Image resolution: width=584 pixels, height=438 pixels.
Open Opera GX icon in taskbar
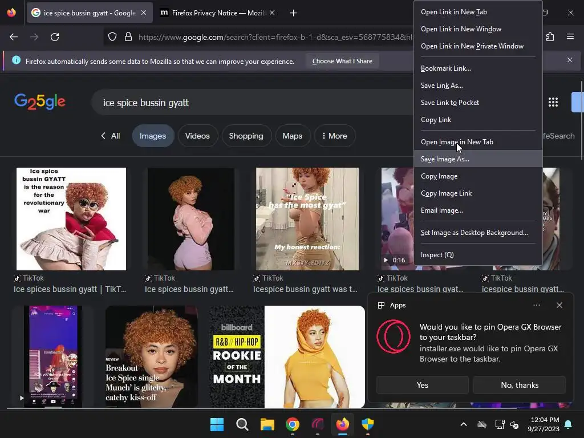pos(317,424)
